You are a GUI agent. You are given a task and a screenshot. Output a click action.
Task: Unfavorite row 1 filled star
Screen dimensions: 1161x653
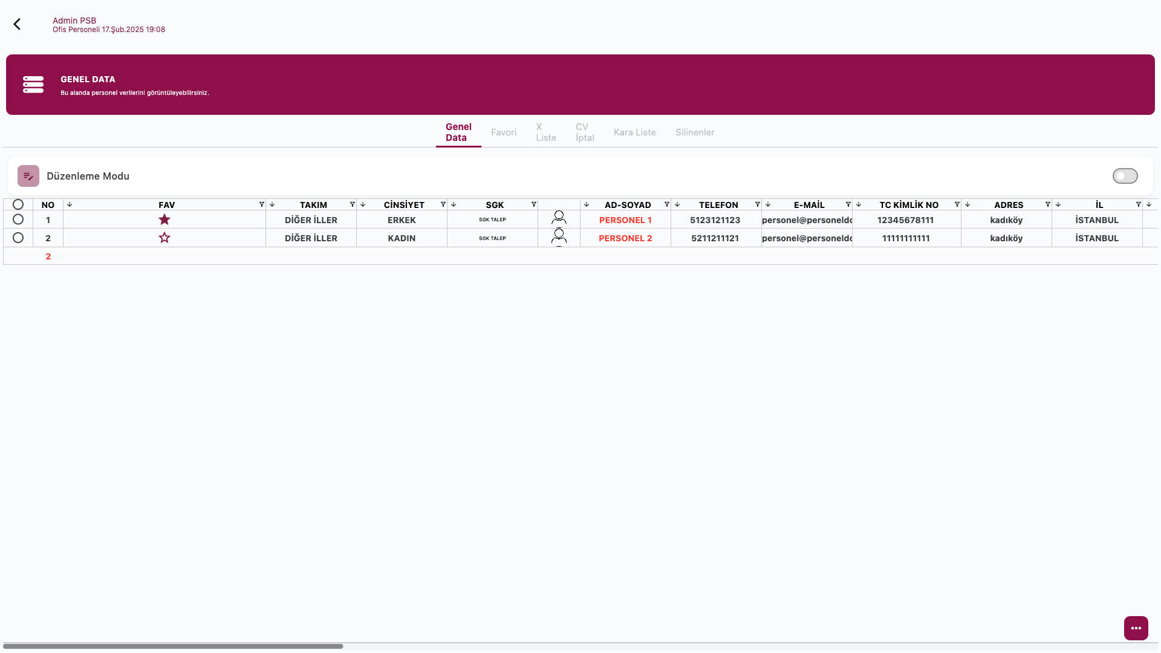coord(164,219)
